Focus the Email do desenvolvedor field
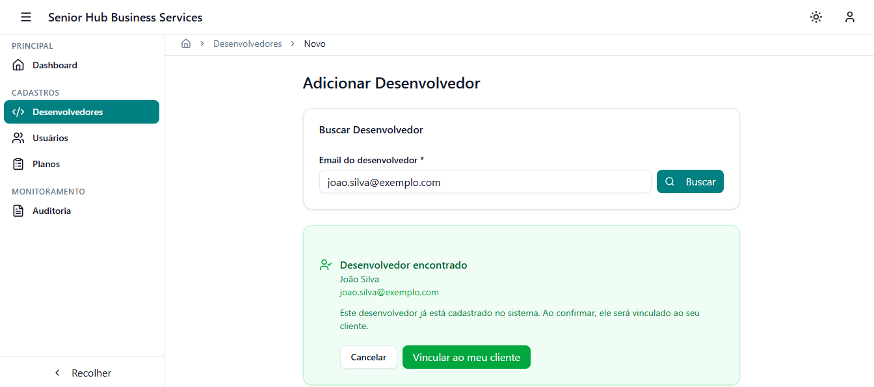This screenshot has width=874, height=387. (x=485, y=182)
